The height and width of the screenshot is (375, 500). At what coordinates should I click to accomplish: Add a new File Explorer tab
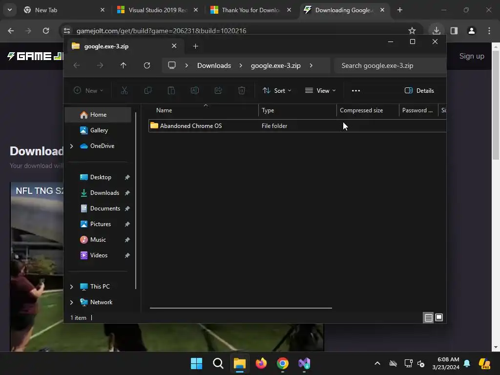[195, 46]
